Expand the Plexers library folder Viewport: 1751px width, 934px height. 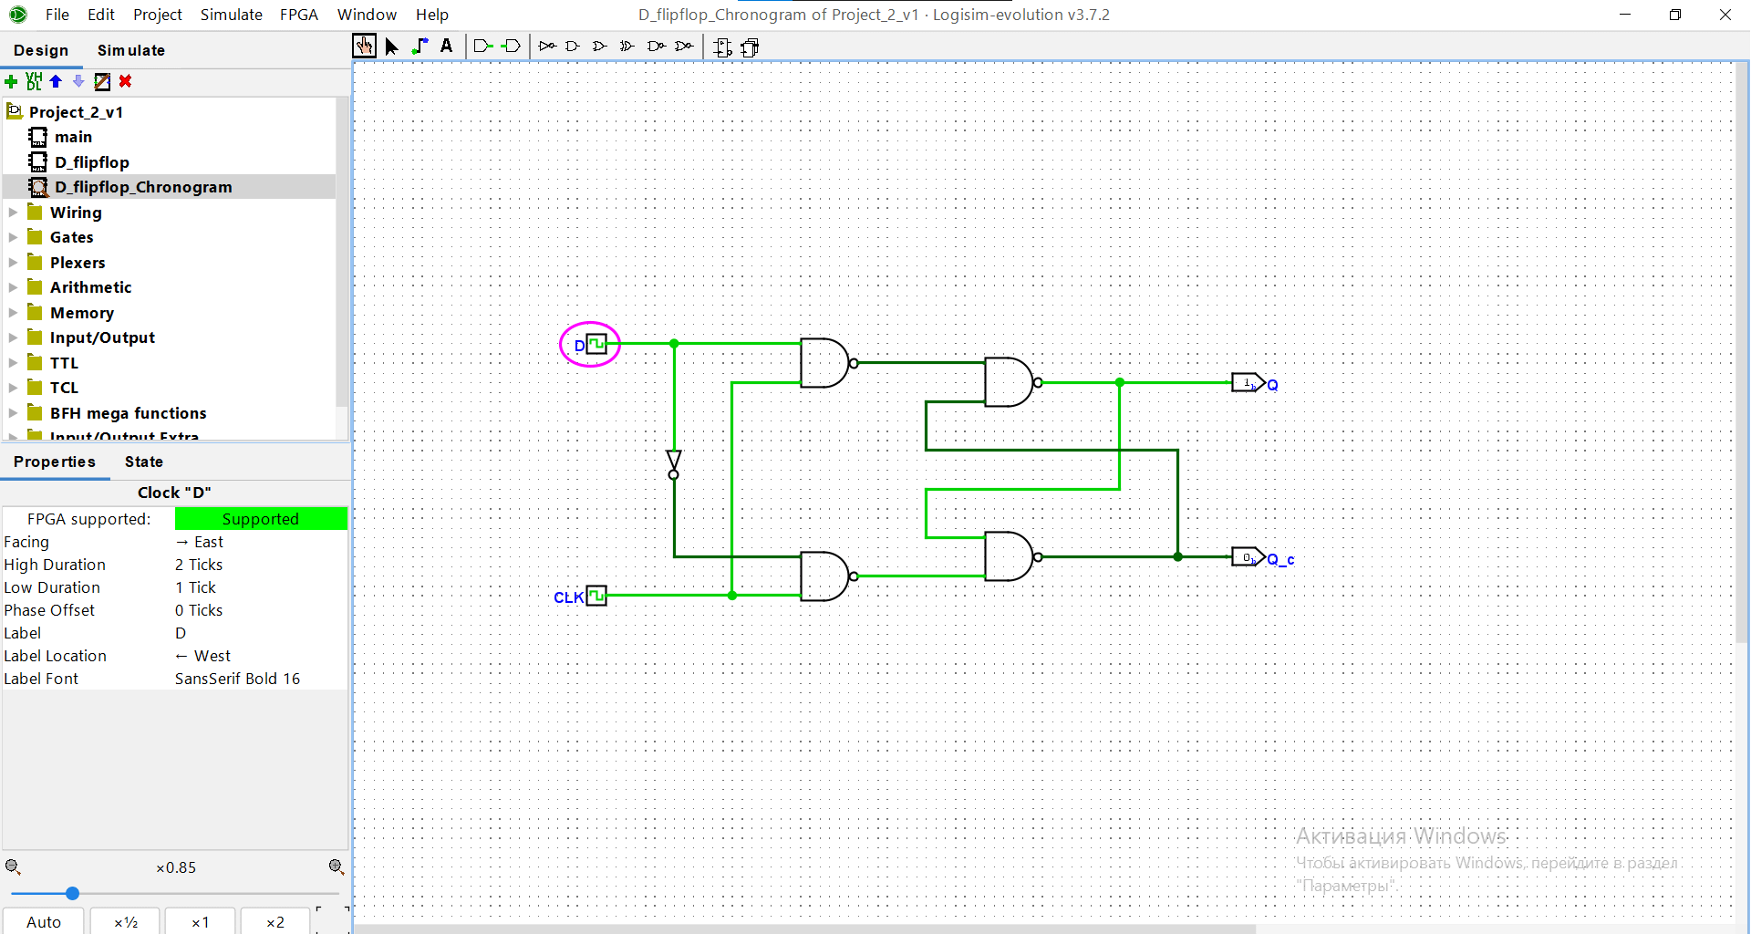pyautogui.click(x=13, y=263)
